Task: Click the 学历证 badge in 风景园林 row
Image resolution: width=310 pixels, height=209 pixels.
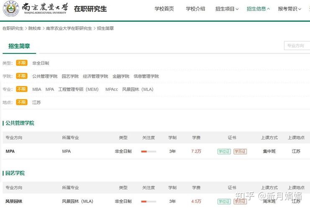Action: pyautogui.click(x=240, y=201)
